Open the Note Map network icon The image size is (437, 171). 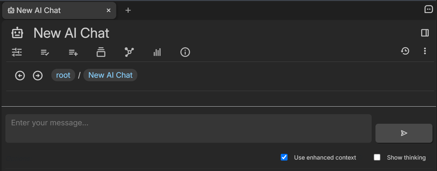(x=129, y=52)
